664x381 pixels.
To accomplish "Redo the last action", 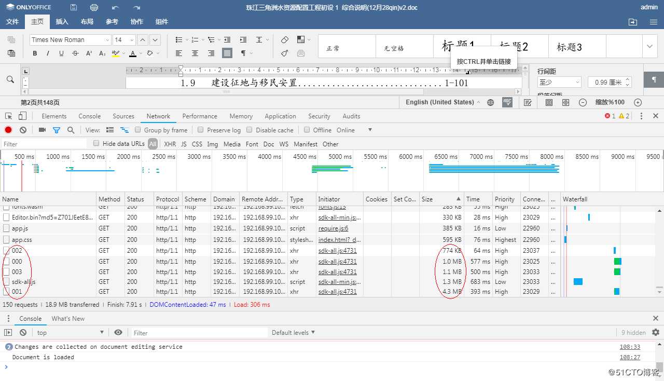I will (136, 7).
